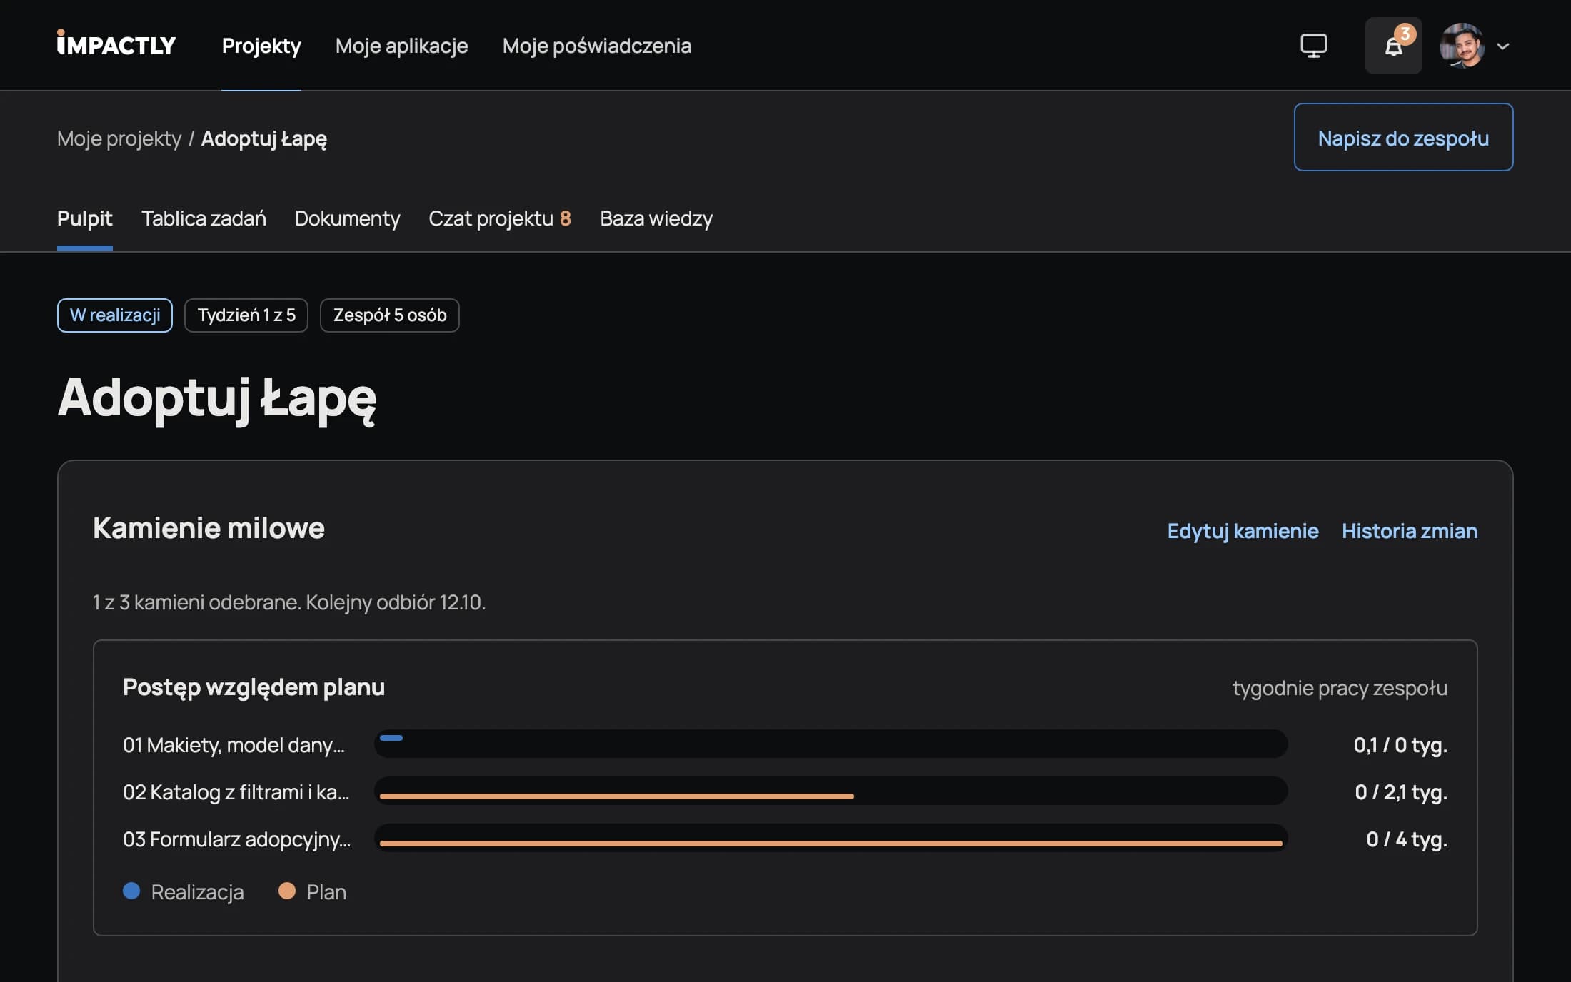Click the 03 Formularz adopcyjny progress bar
This screenshot has width=1571, height=982.
click(831, 838)
